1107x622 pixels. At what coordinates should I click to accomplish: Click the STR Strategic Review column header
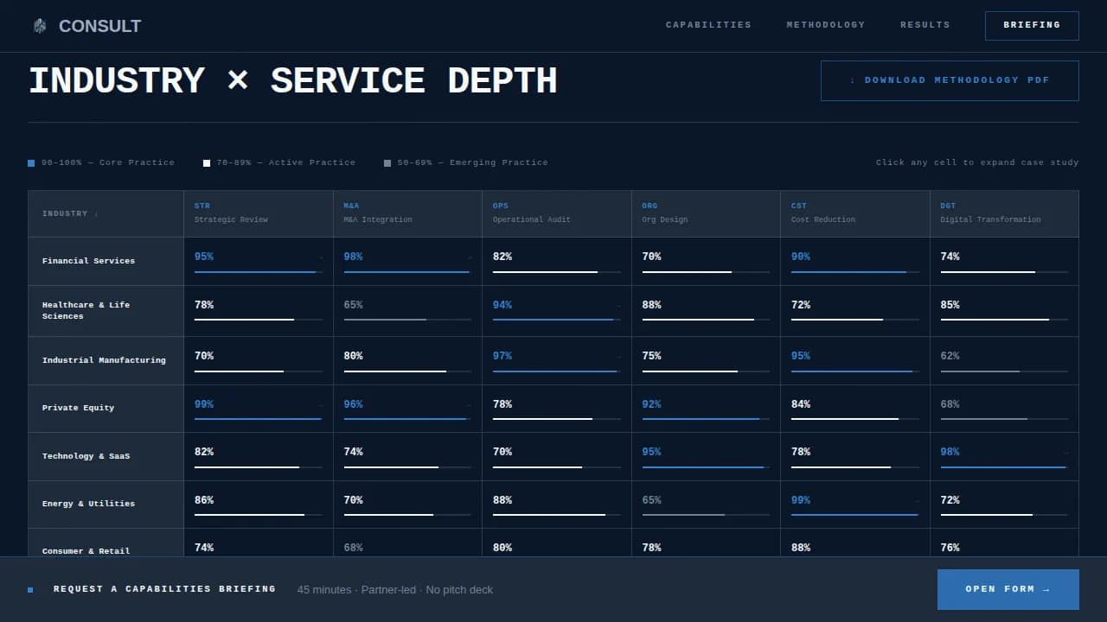pyautogui.click(x=259, y=213)
